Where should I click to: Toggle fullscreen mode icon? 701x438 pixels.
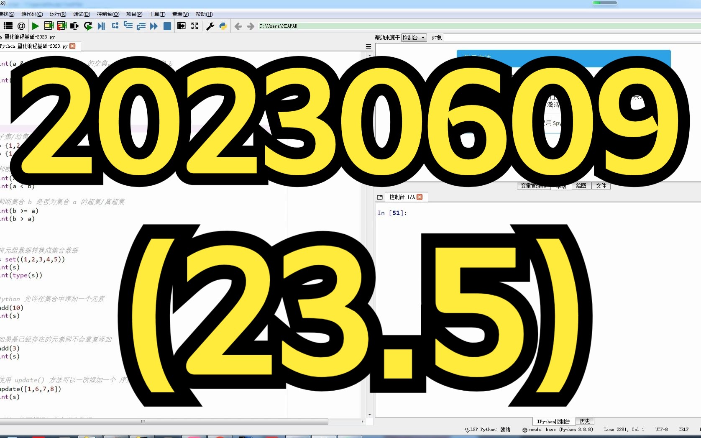pos(194,26)
